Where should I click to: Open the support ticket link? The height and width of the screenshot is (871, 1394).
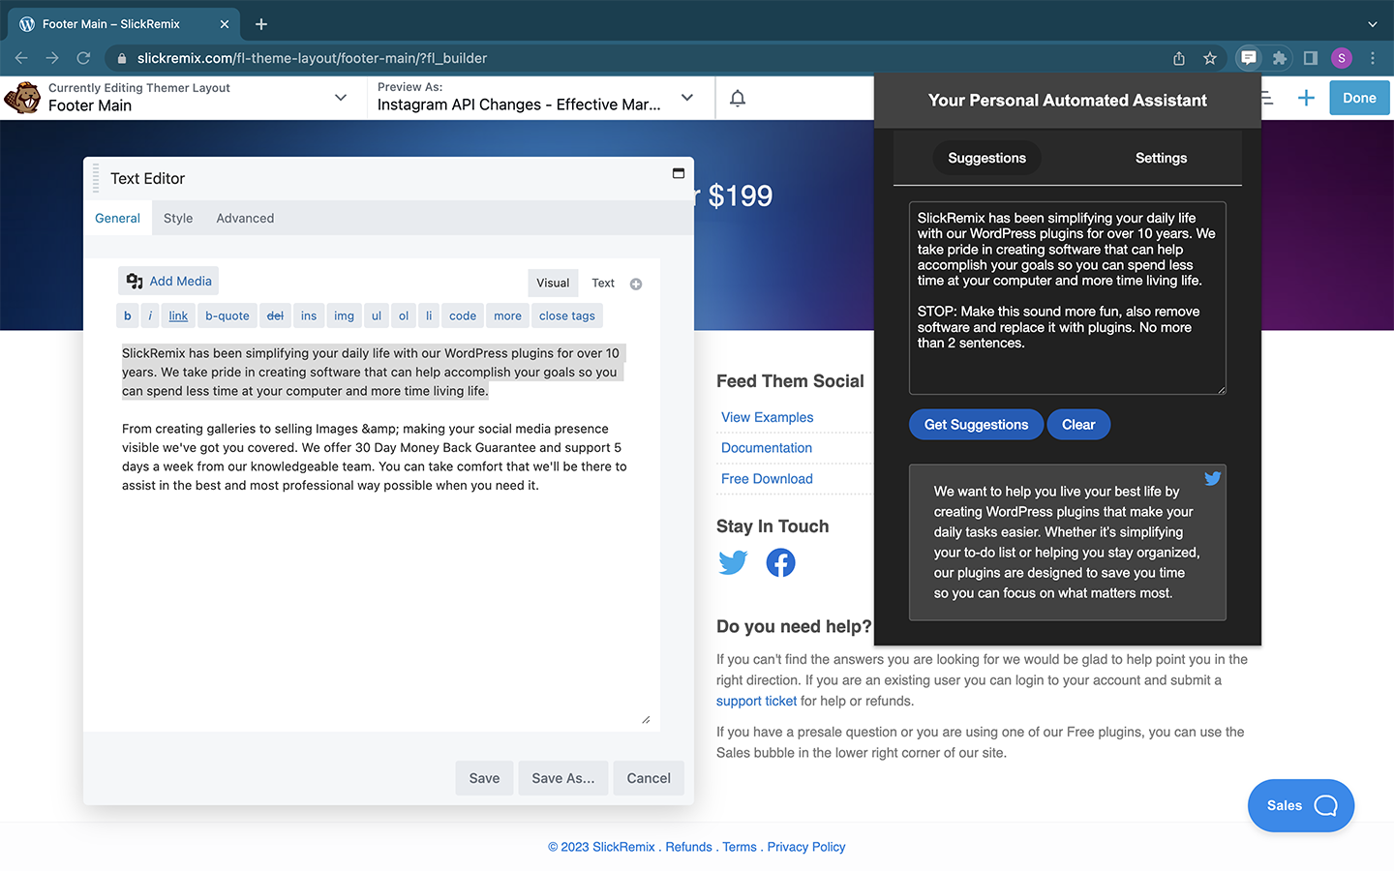click(x=756, y=701)
